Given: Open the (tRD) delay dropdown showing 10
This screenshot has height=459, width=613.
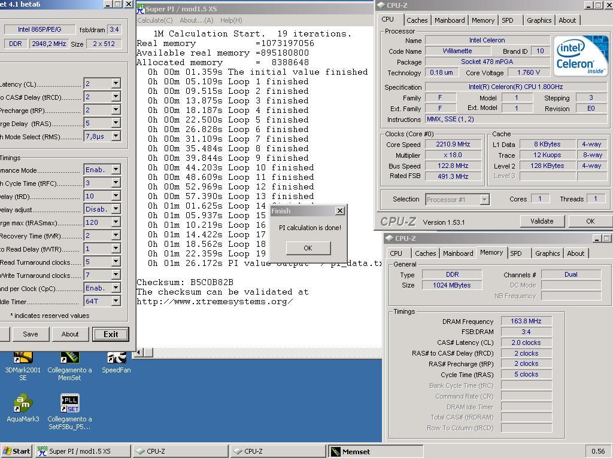Looking at the screenshot, I should click(x=116, y=196).
